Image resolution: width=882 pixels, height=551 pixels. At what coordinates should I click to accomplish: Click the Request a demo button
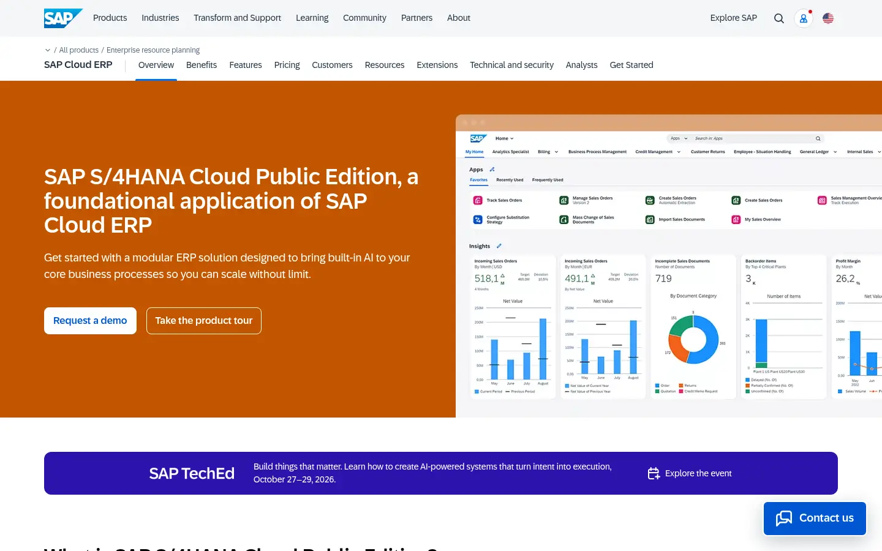click(90, 321)
